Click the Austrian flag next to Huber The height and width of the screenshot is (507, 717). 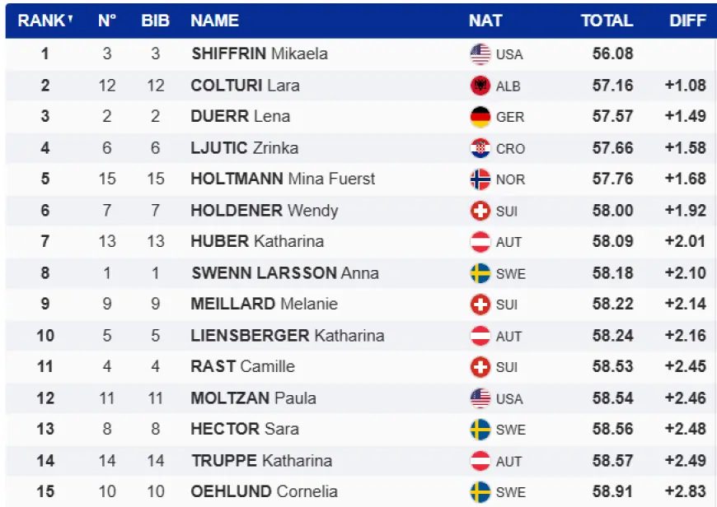[x=480, y=242]
